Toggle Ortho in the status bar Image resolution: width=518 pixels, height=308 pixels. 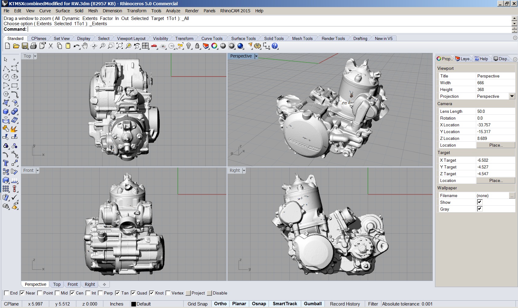click(x=220, y=304)
